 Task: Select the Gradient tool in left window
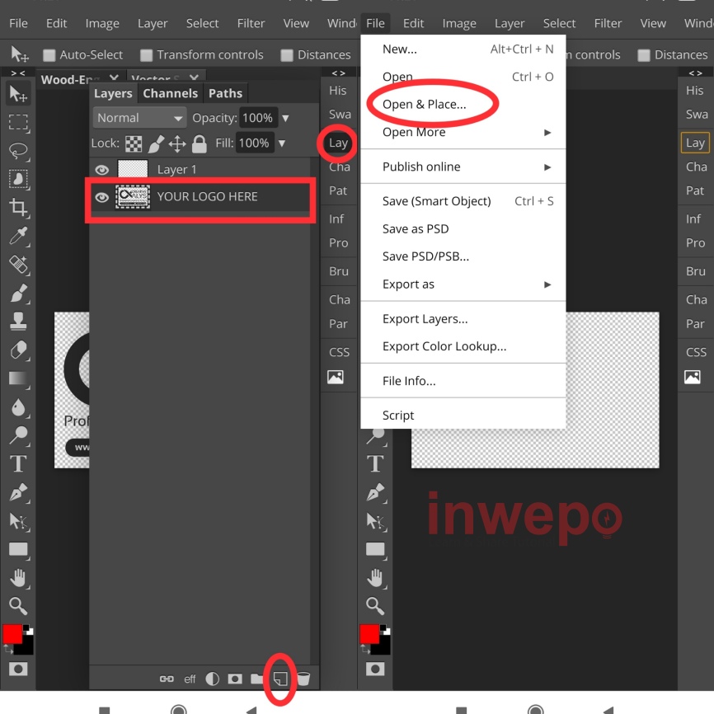click(18, 378)
